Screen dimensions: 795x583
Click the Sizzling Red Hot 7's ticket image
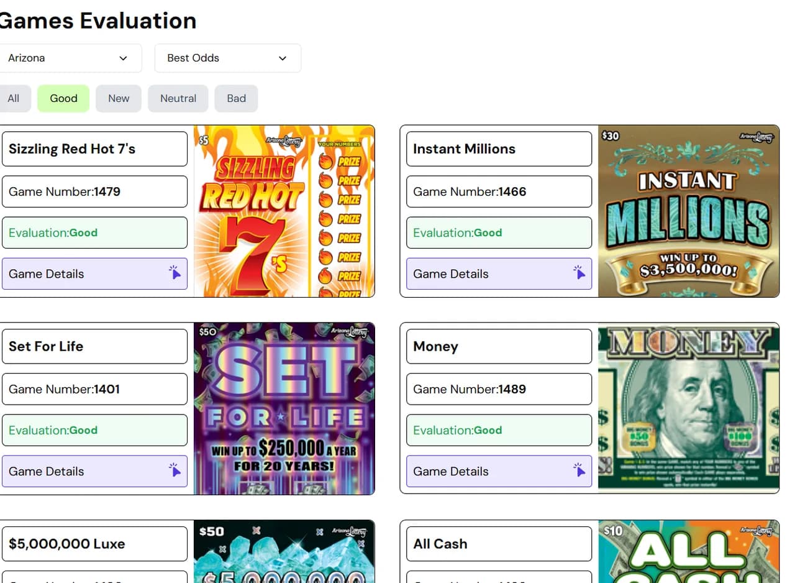(x=284, y=211)
